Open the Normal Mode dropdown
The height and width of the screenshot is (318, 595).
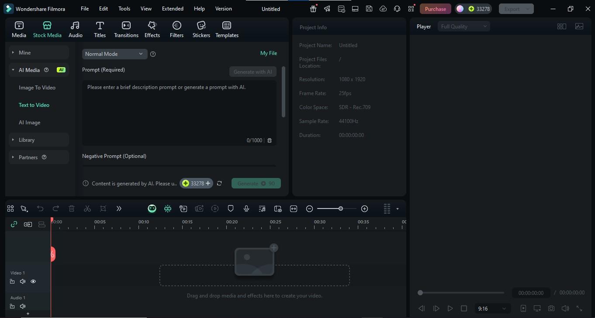[114, 54]
